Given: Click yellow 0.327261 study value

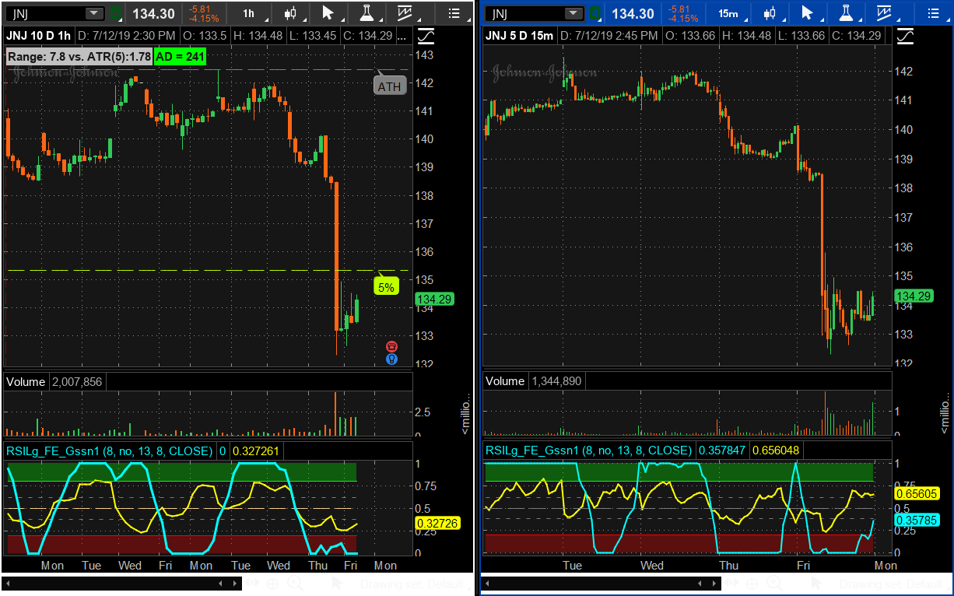Looking at the screenshot, I should 255,450.
